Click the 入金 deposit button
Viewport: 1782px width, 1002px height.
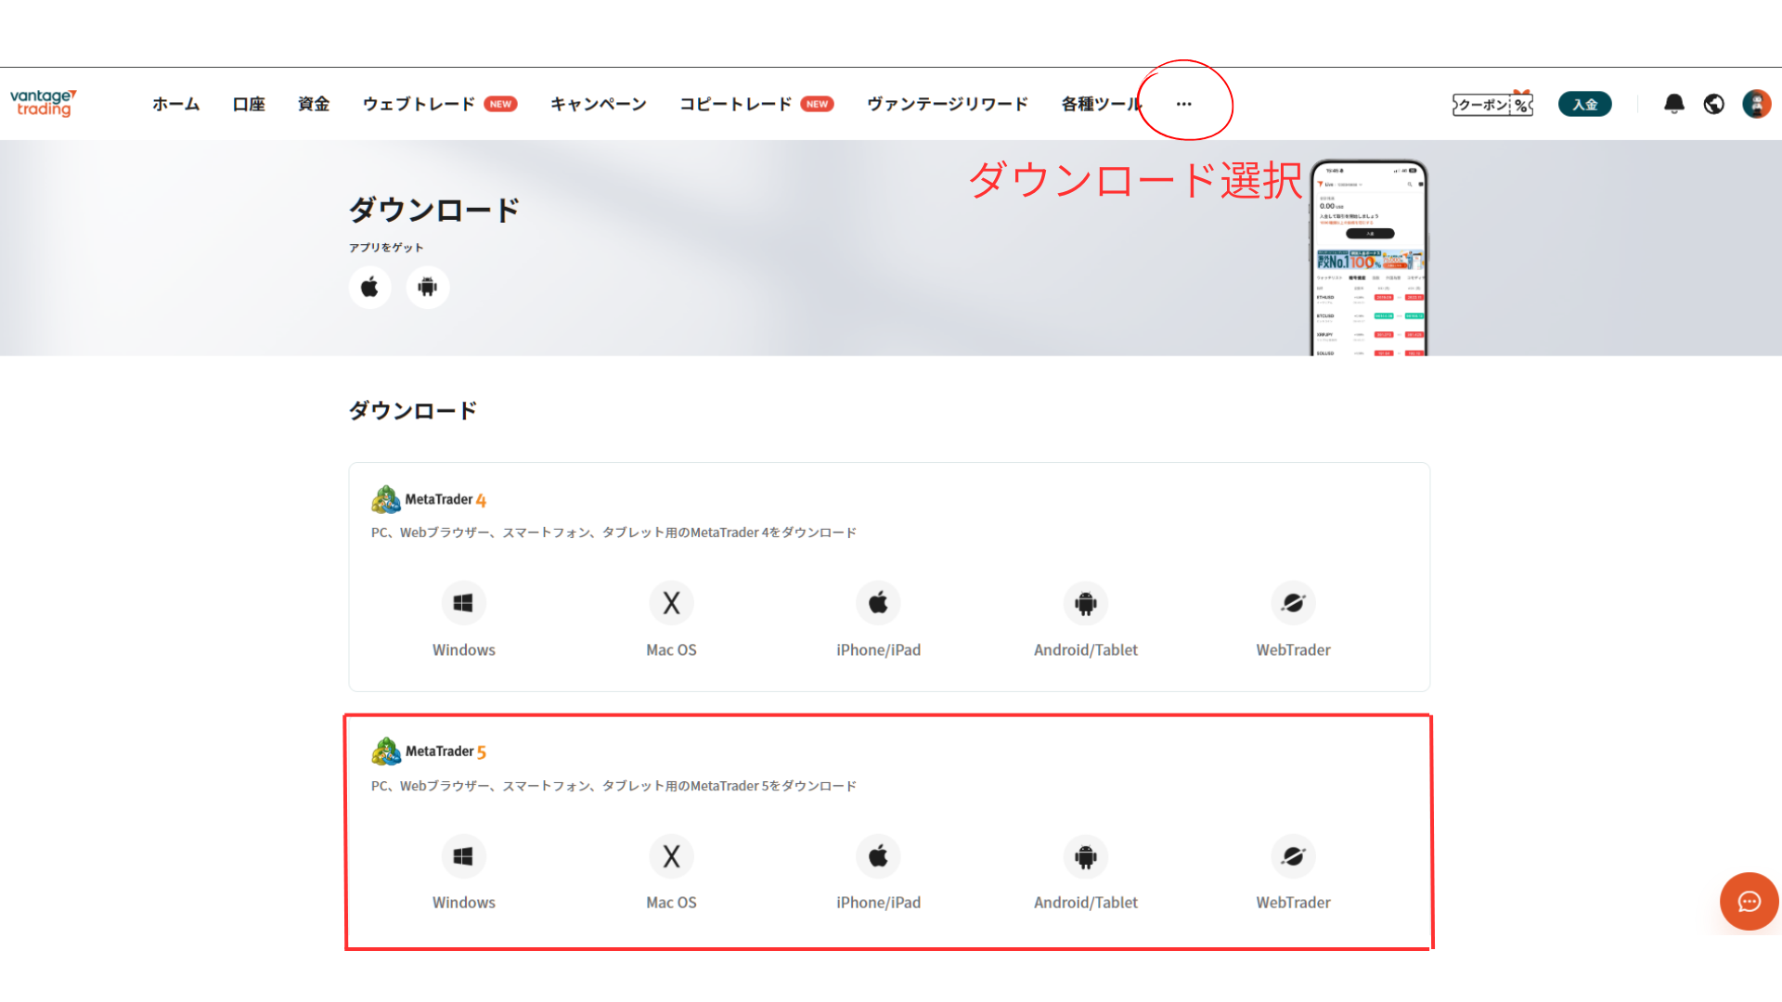1584,104
